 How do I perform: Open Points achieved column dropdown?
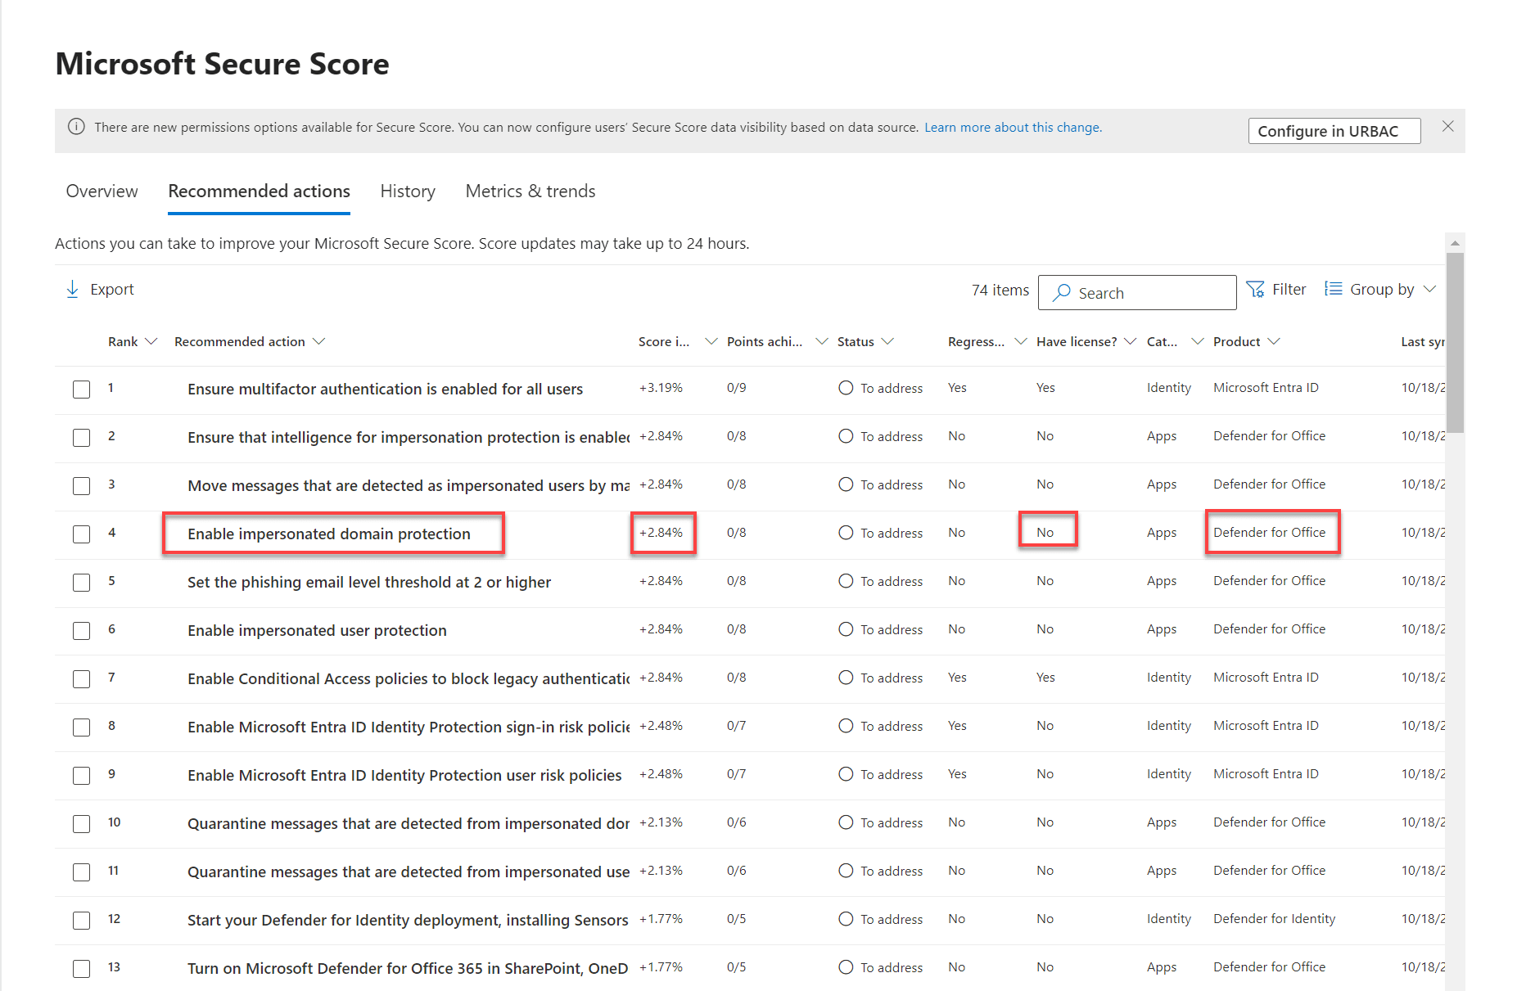tap(822, 341)
